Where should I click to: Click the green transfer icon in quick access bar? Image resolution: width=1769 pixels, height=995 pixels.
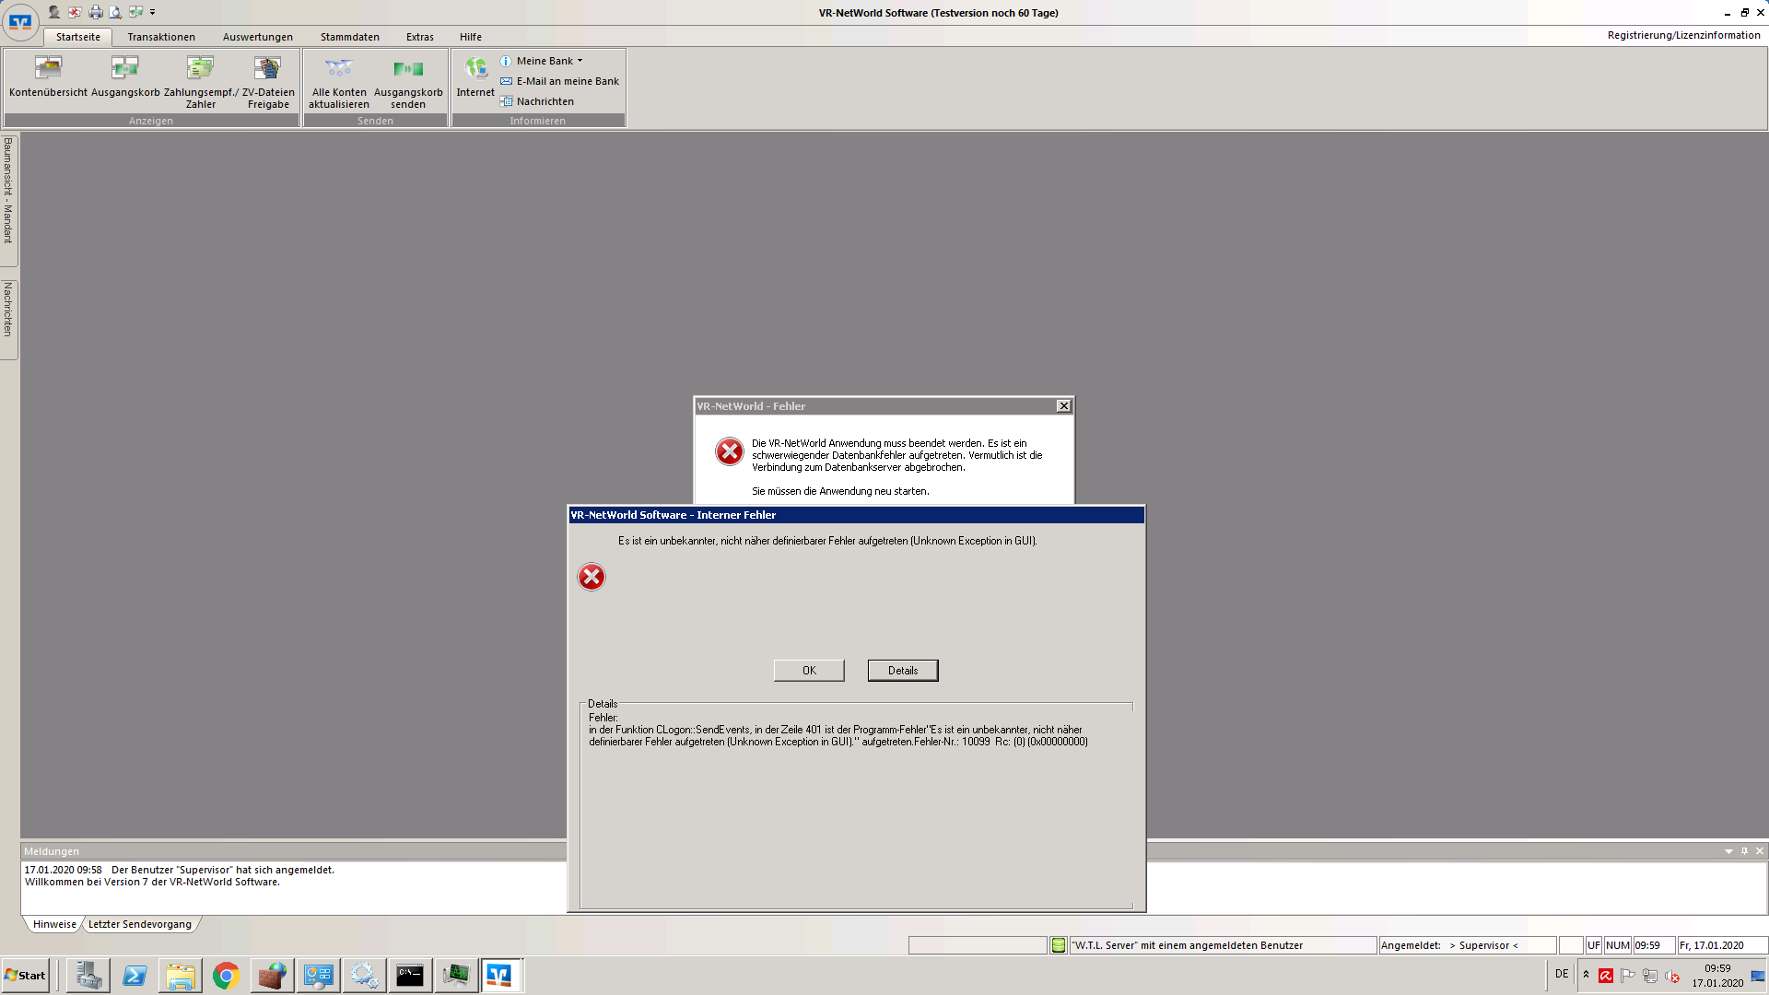click(x=135, y=12)
